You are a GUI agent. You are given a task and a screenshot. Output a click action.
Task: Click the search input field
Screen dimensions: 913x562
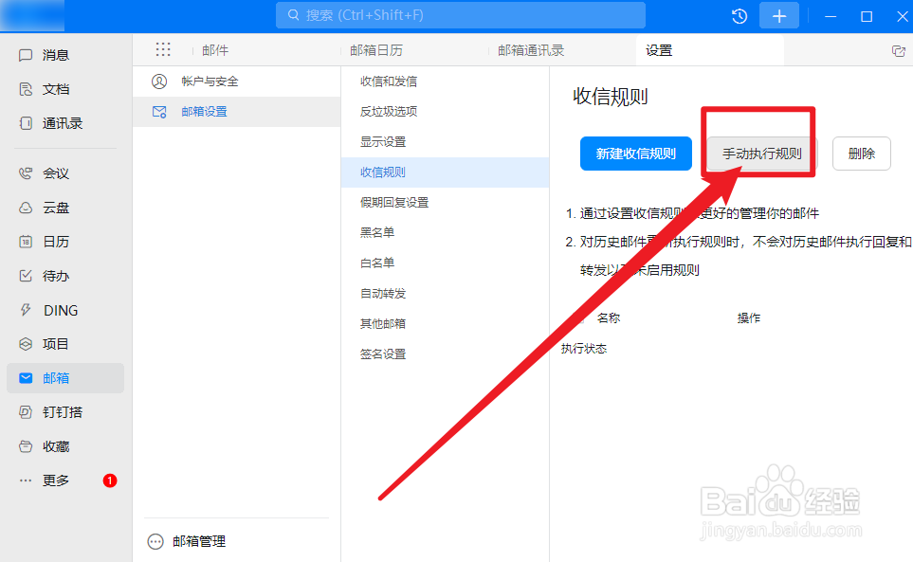tap(461, 14)
